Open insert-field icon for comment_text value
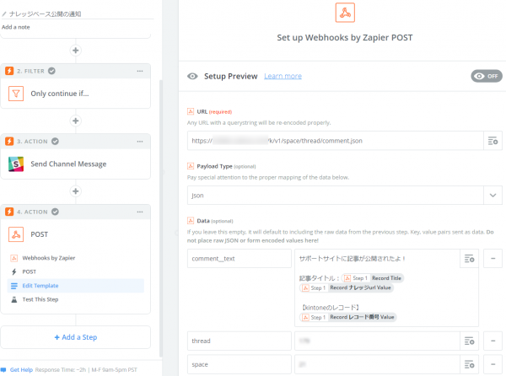 (x=469, y=259)
